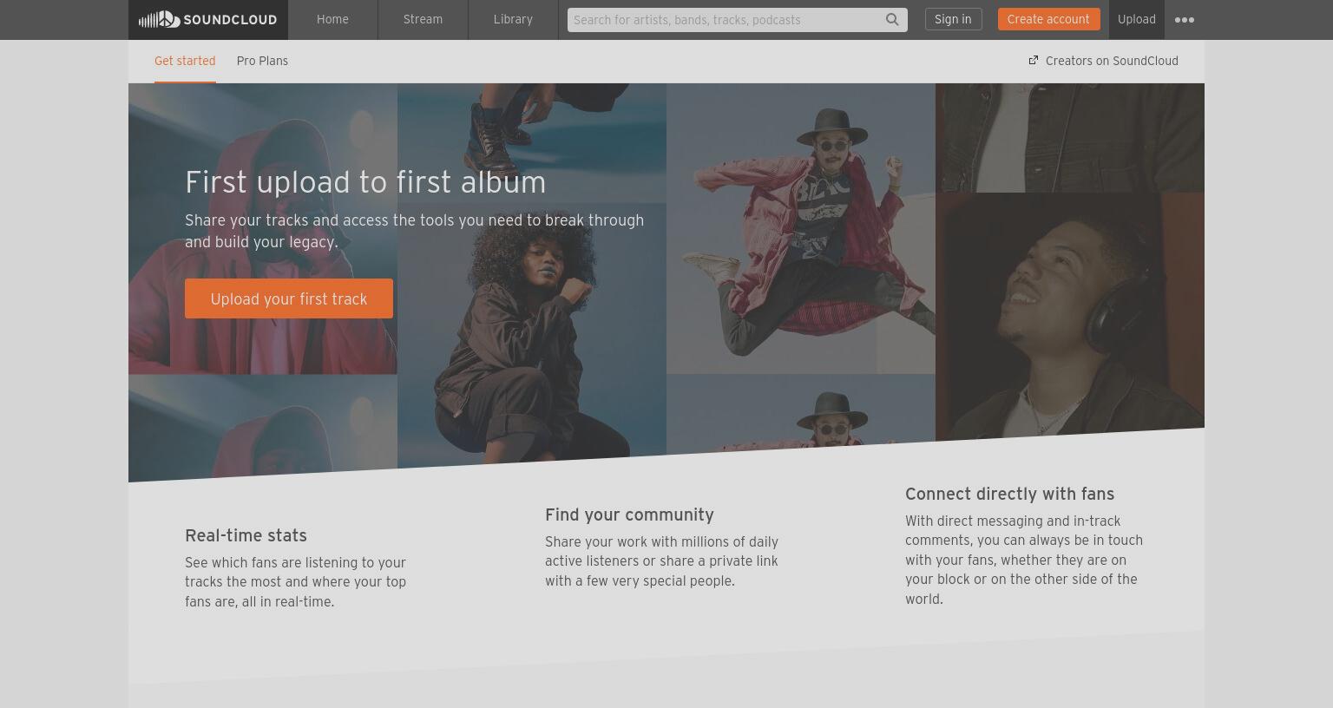Switch to the Pro Plans tab

coord(262,61)
